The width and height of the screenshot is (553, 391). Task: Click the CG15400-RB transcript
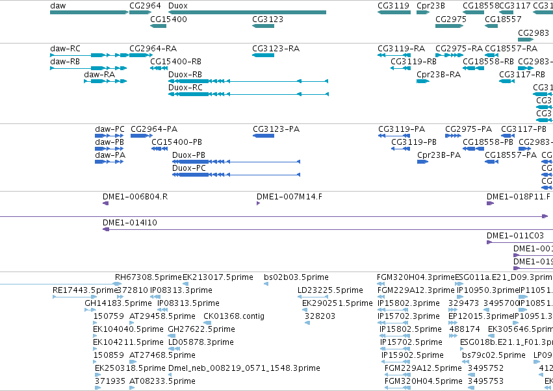(159, 68)
